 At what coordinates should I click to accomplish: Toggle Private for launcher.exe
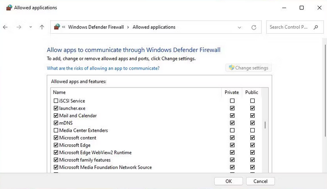(232, 108)
